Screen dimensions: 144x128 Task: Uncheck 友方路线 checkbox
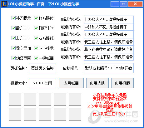click(x=36, y=38)
